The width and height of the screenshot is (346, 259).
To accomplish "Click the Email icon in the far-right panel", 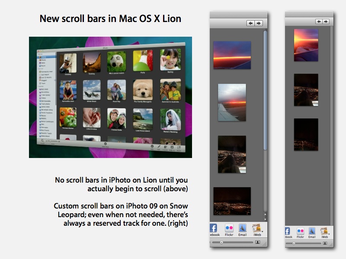I will (x=312, y=231).
